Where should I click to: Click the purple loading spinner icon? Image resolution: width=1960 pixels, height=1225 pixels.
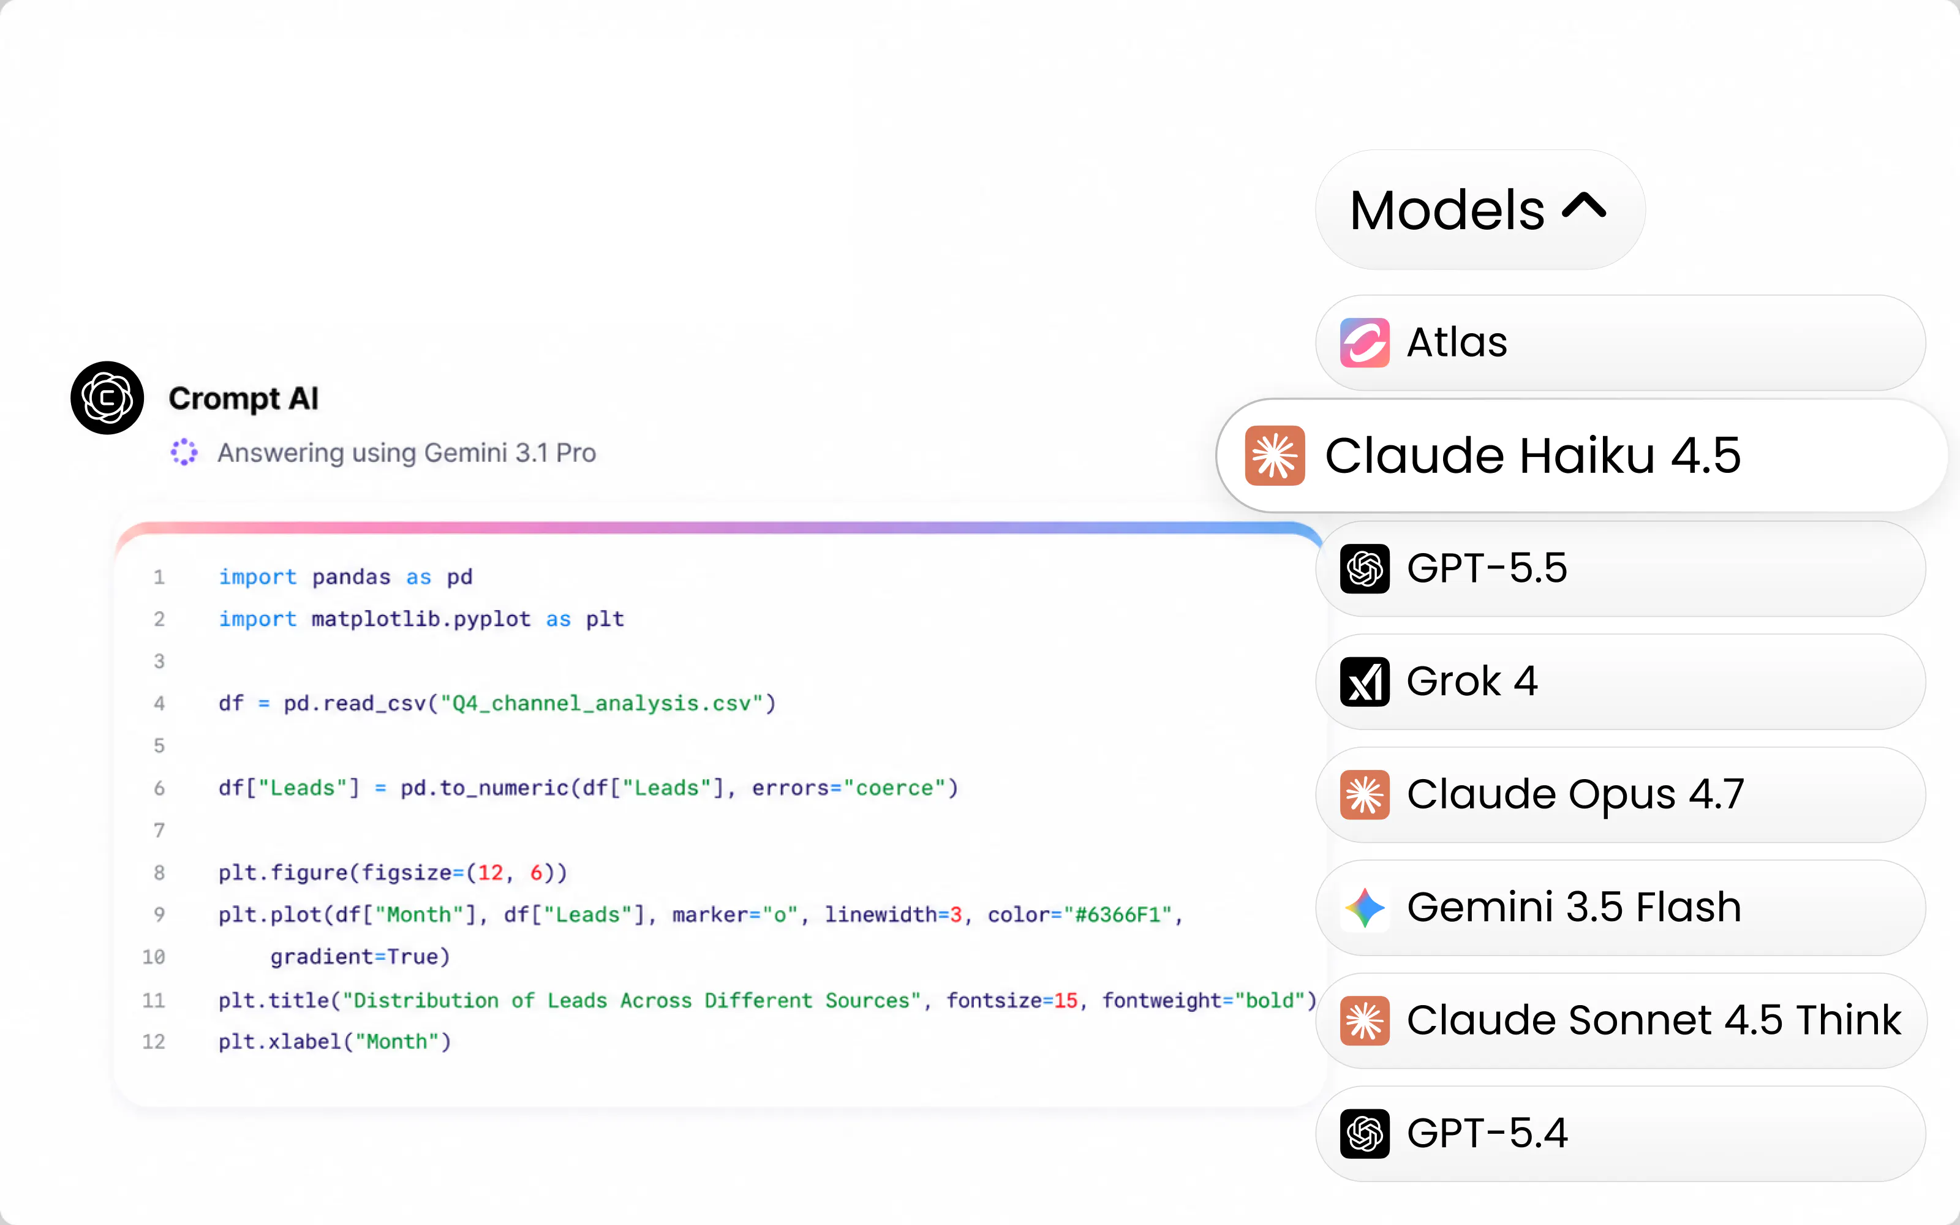click(x=184, y=452)
